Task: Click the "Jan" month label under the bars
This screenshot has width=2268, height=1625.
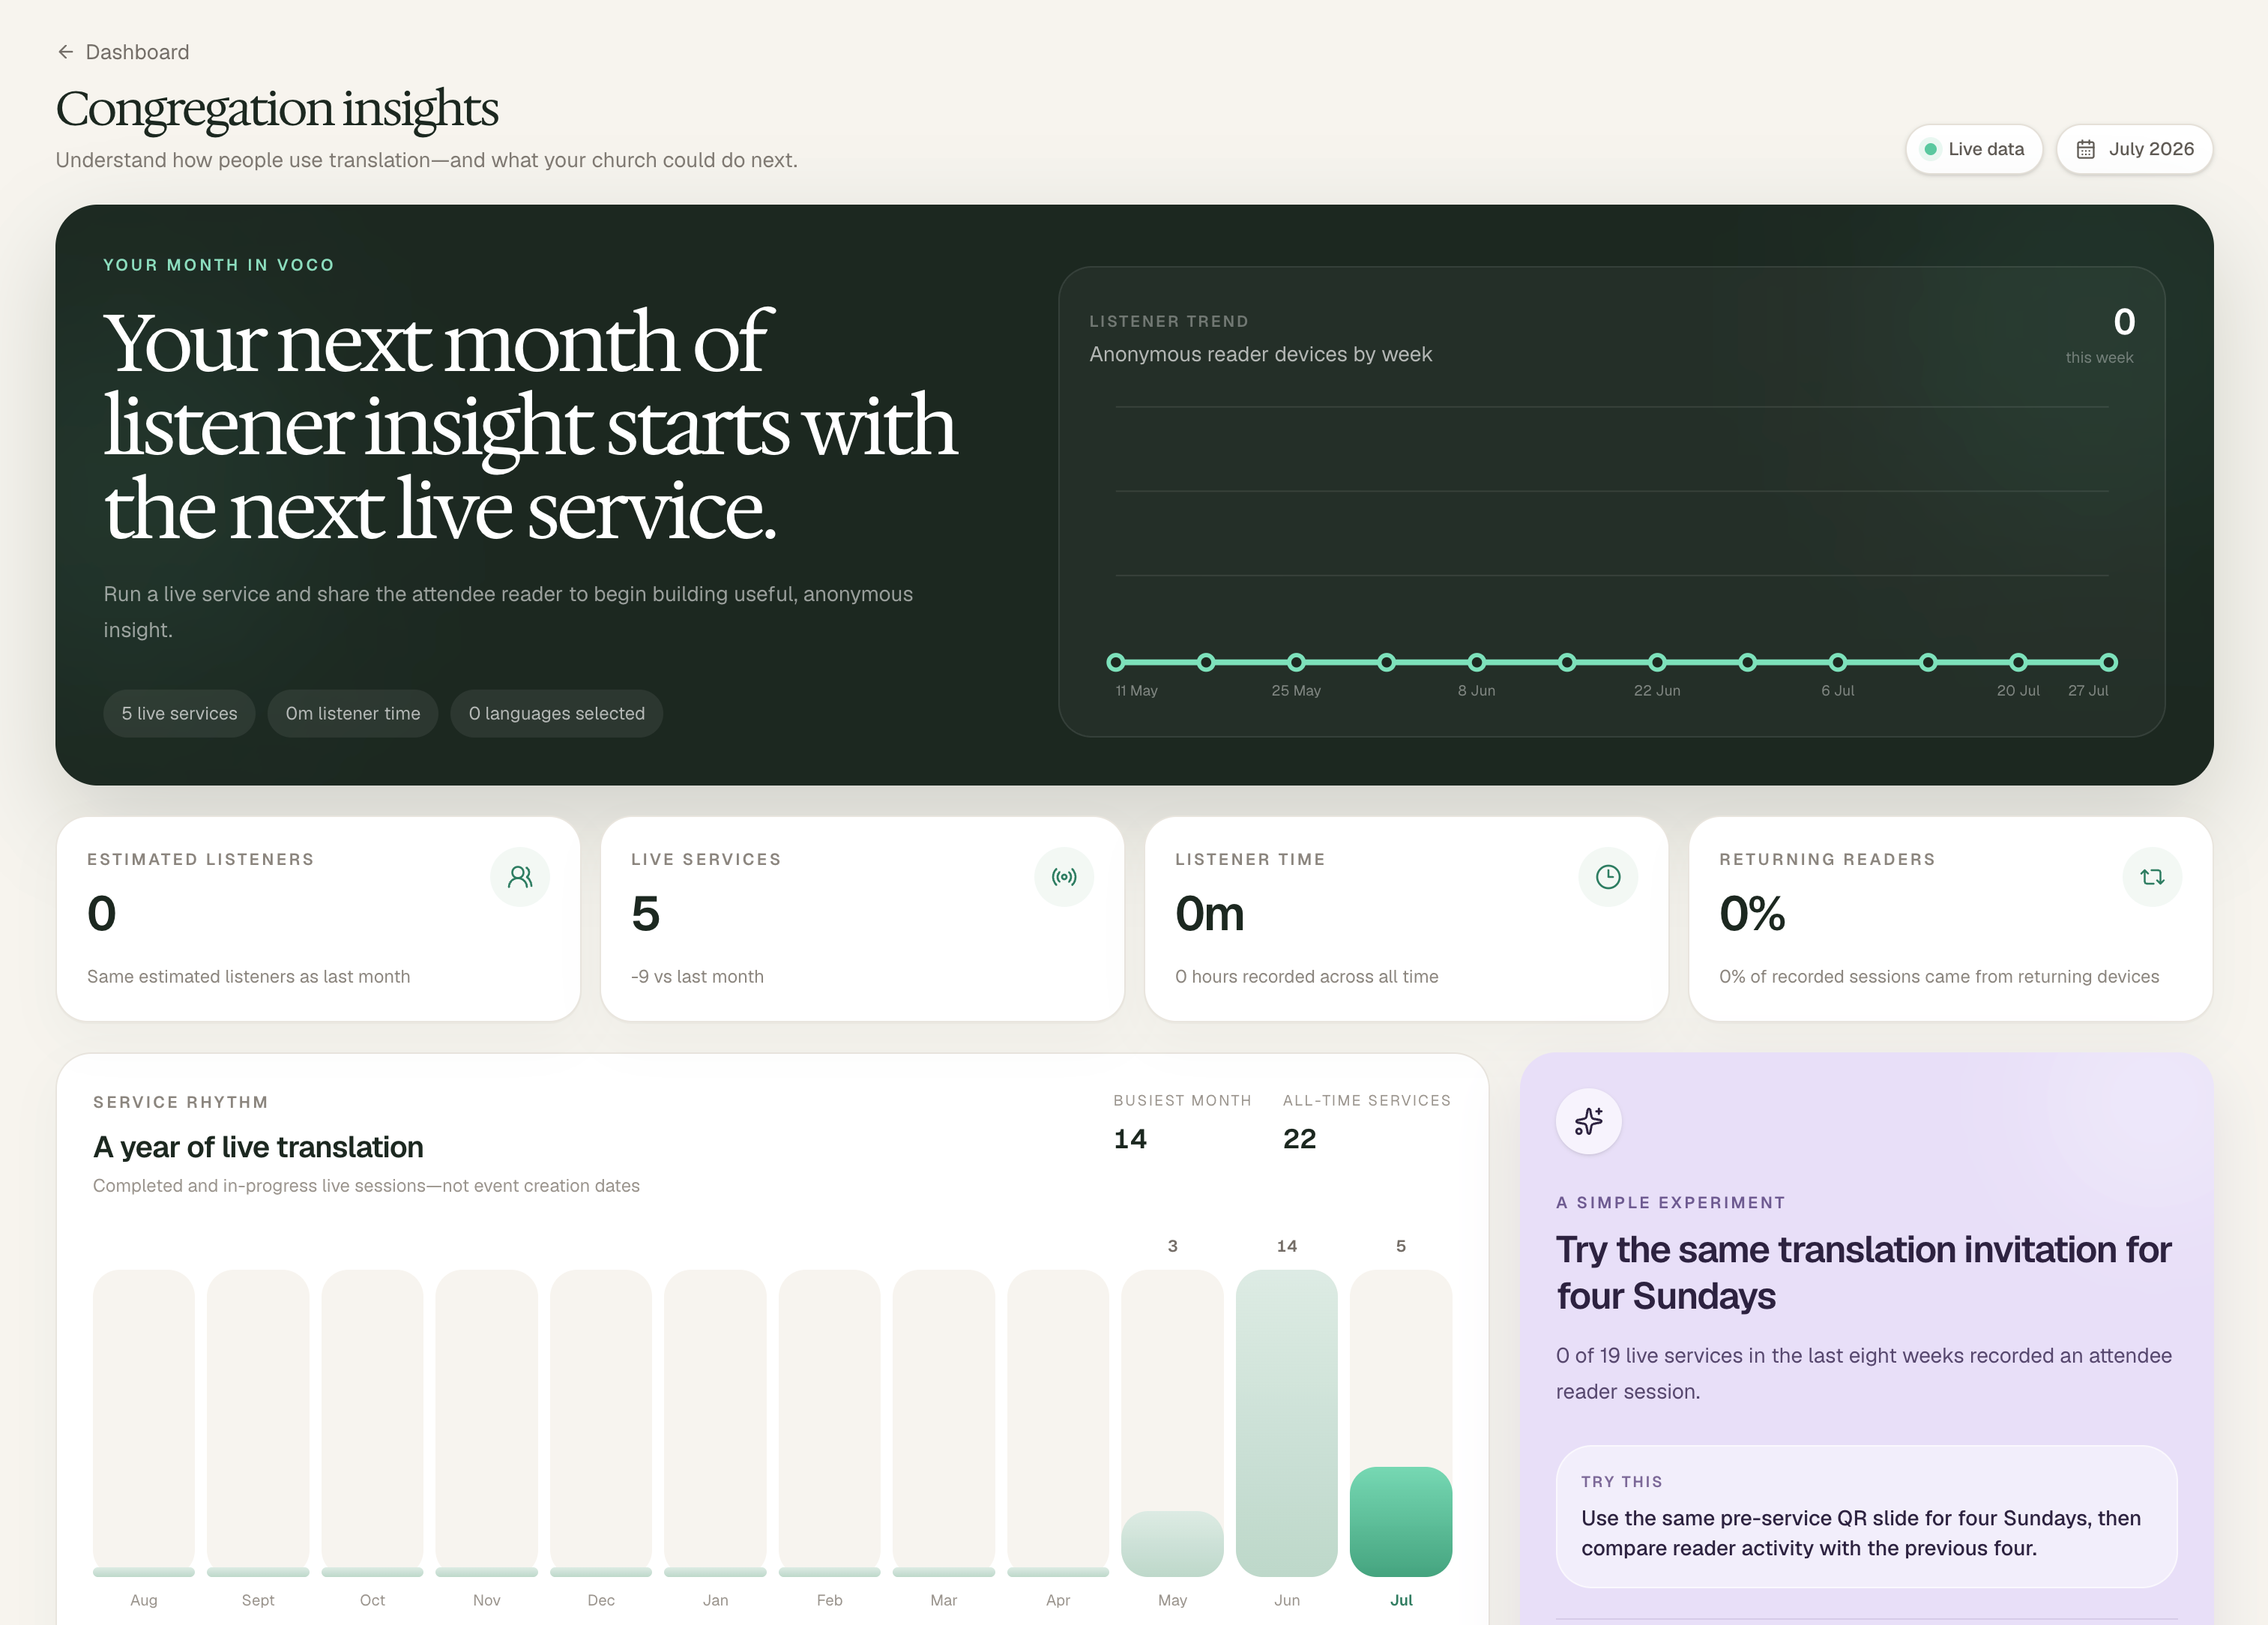Action: point(715,1600)
